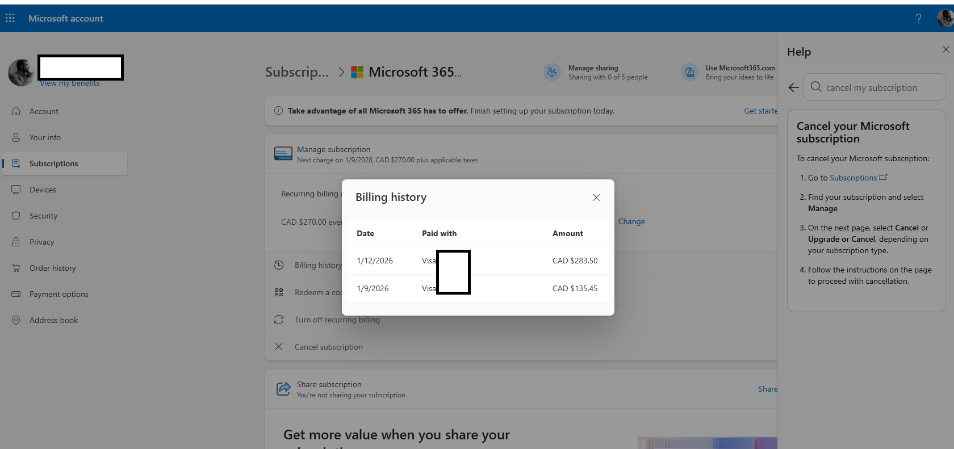The height and width of the screenshot is (449, 954).
Task: Open Security in the sidebar
Action: [x=65, y=216]
